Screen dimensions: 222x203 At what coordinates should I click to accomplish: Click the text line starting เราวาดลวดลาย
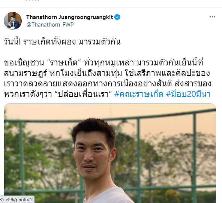point(108,84)
